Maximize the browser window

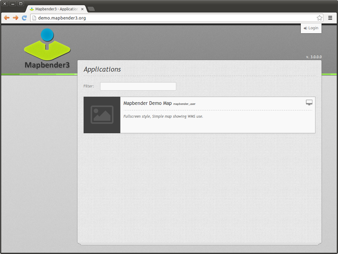pyautogui.click(x=21, y=4)
